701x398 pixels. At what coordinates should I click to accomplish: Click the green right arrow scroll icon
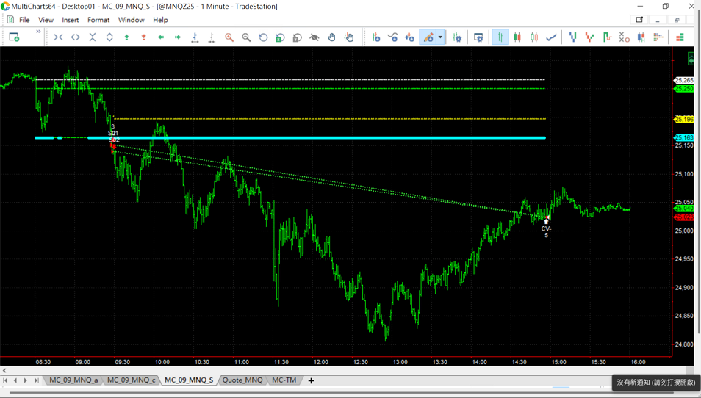(178, 37)
